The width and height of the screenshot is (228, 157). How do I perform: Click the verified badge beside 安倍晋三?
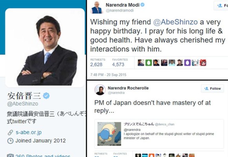(x=46, y=96)
